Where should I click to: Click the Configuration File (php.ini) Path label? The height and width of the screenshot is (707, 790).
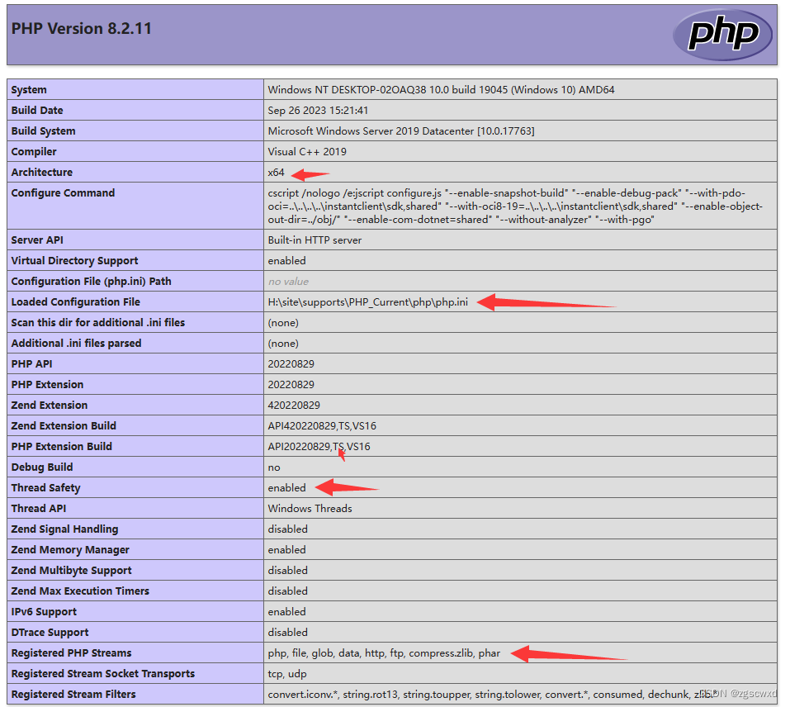[91, 281]
